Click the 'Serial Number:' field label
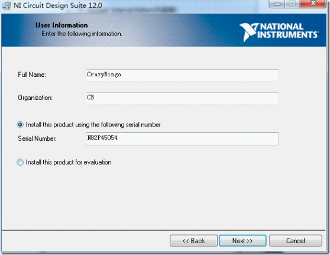The width and height of the screenshot is (330, 255). point(37,138)
